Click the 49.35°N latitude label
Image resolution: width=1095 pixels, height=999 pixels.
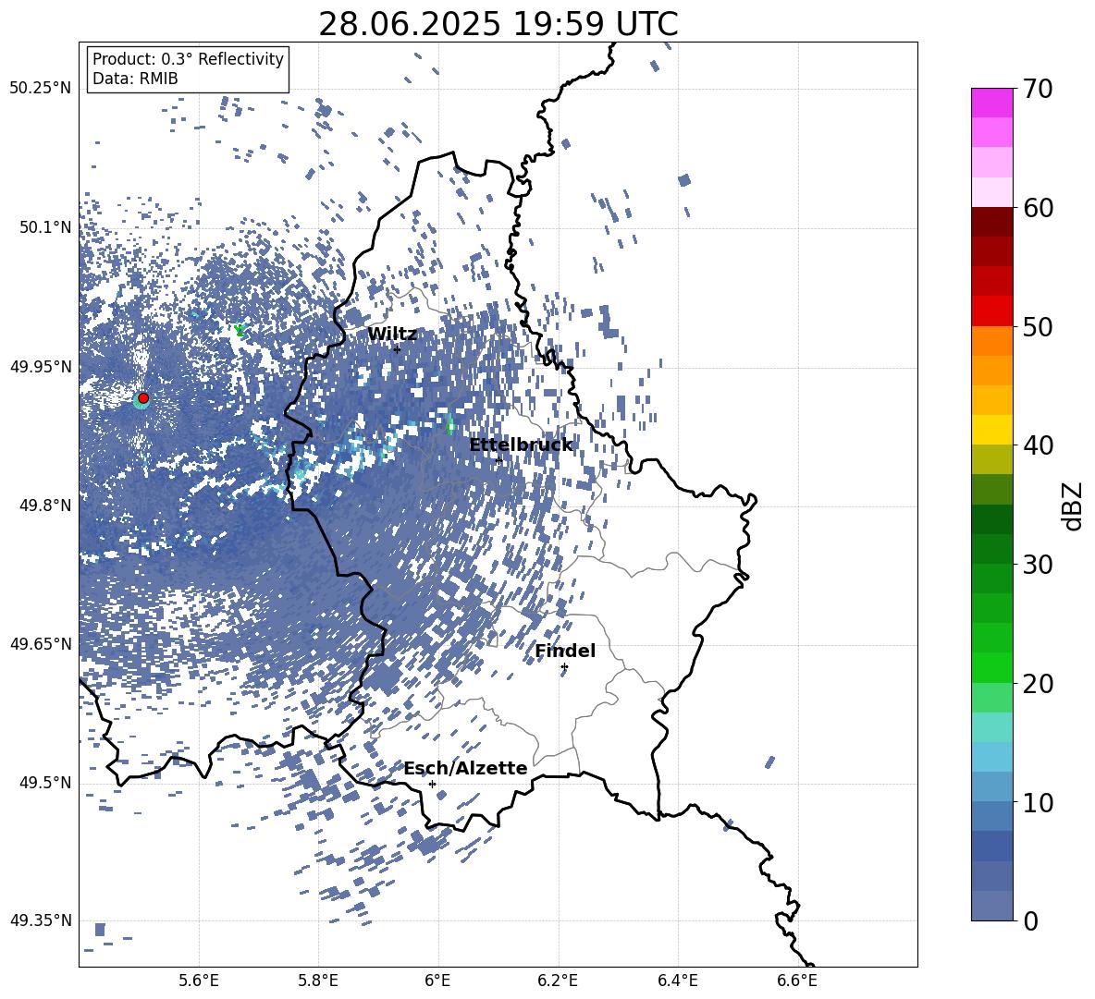pos(41,920)
